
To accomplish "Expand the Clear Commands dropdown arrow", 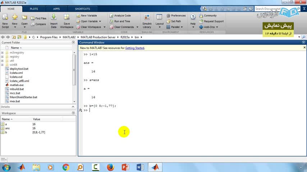I will point(137,27).
